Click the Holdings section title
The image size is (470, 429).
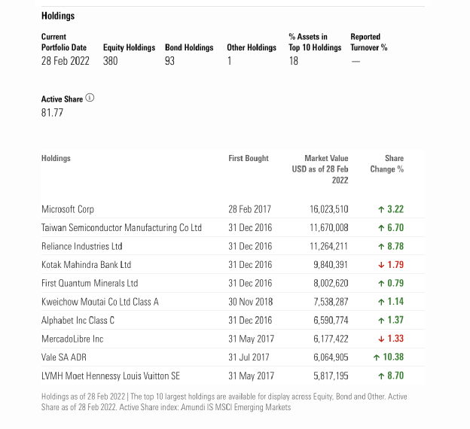[58, 16]
